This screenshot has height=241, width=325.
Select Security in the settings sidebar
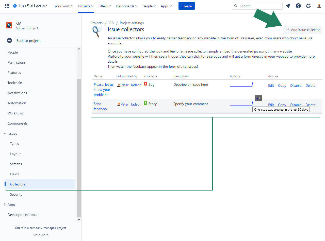16,194
